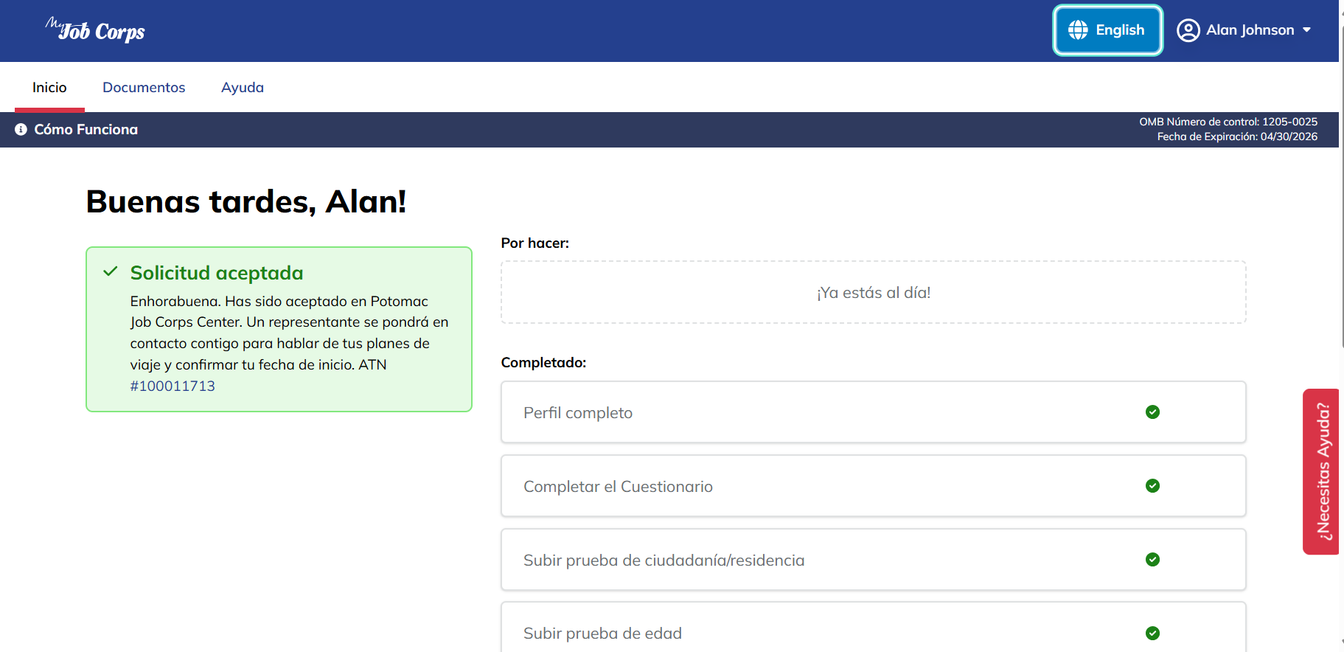The image size is (1344, 652).
Task: Click the Cómo Funciona info icon
Action: click(x=21, y=129)
